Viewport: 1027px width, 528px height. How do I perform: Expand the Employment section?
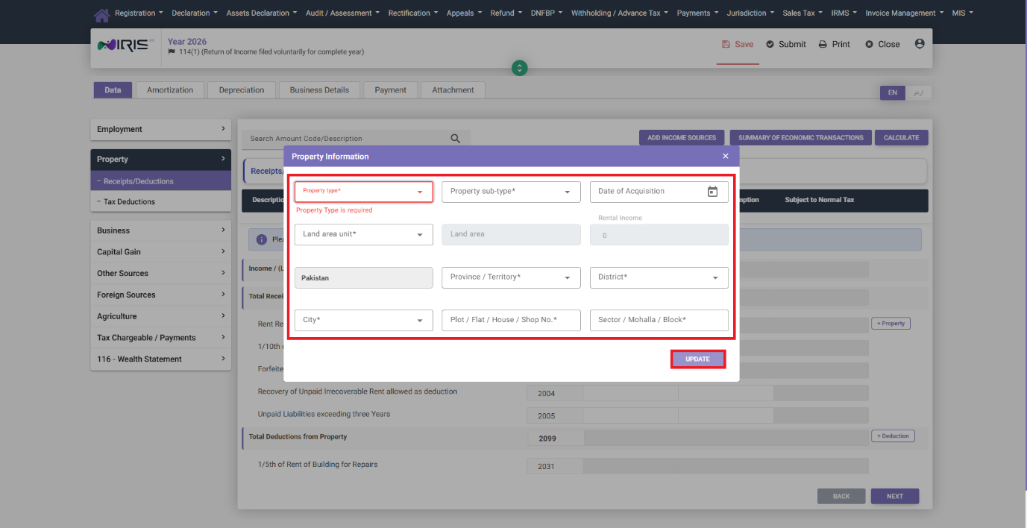(x=161, y=129)
